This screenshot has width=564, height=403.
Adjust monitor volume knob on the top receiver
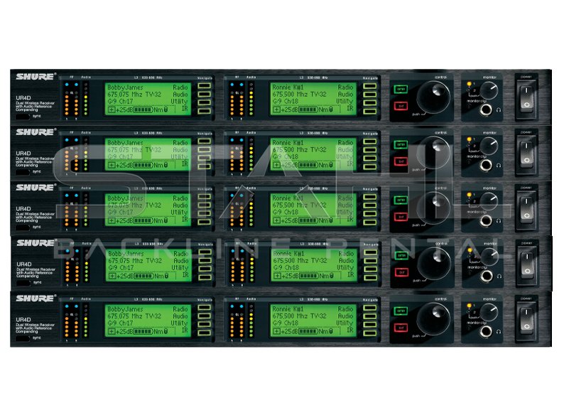[x=489, y=90]
